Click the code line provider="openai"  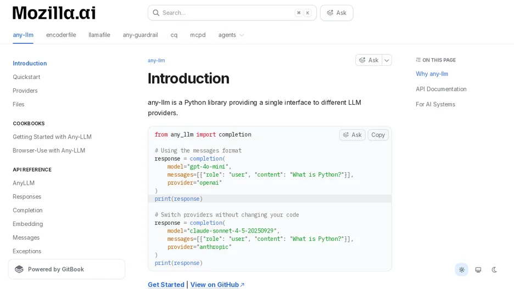tap(195, 183)
